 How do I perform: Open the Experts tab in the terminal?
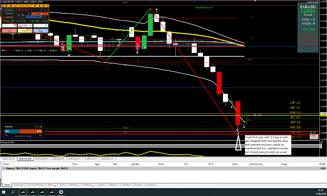click(x=139, y=185)
